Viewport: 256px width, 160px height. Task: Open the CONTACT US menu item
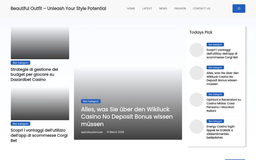tap(202, 9)
